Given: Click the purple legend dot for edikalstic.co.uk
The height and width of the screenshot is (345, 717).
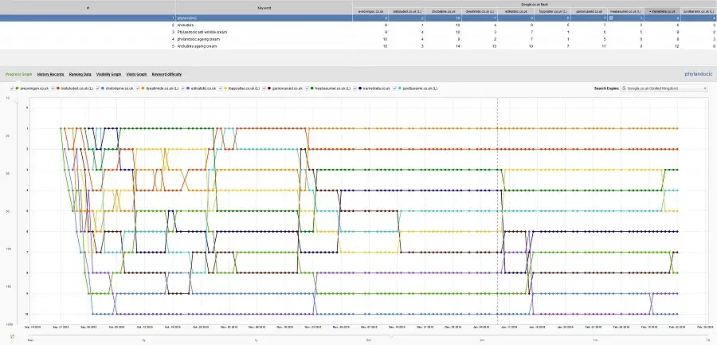Looking at the screenshot, I should 187,88.
